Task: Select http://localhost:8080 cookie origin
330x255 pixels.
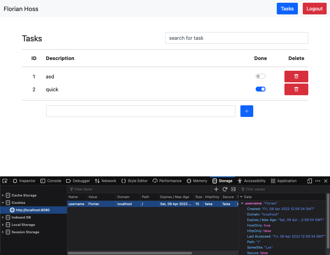Action: coord(33,210)
